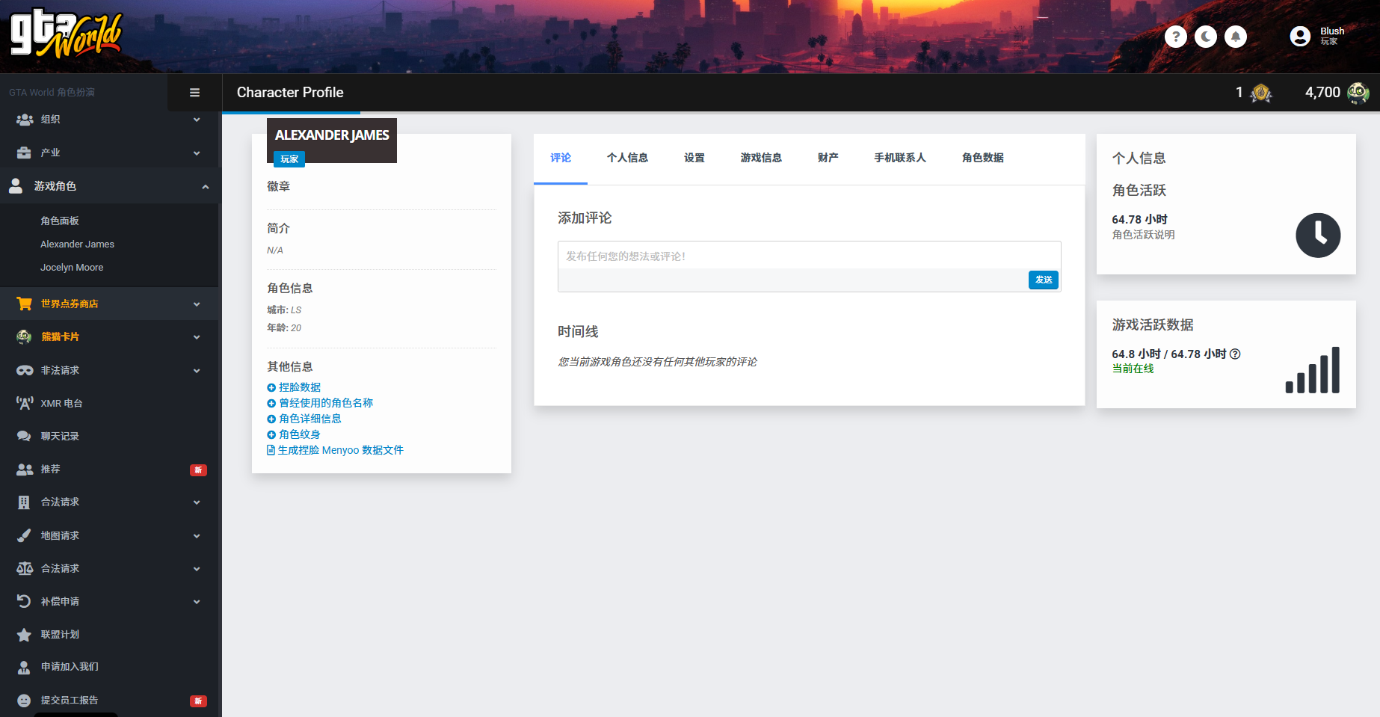The width and height of the screenshot is (1380, 717).
Task: Click the 组织 group icon
Action: pos(25,120)
